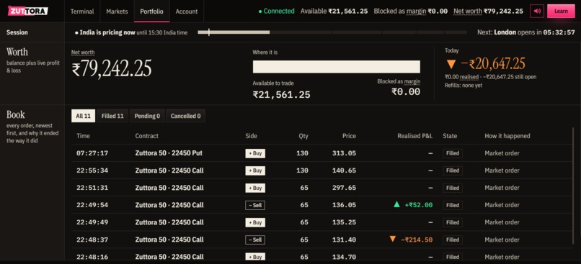The width and height of the screenshot is (581, 264).
Task: Click the price 297.65
Action: 345,188
